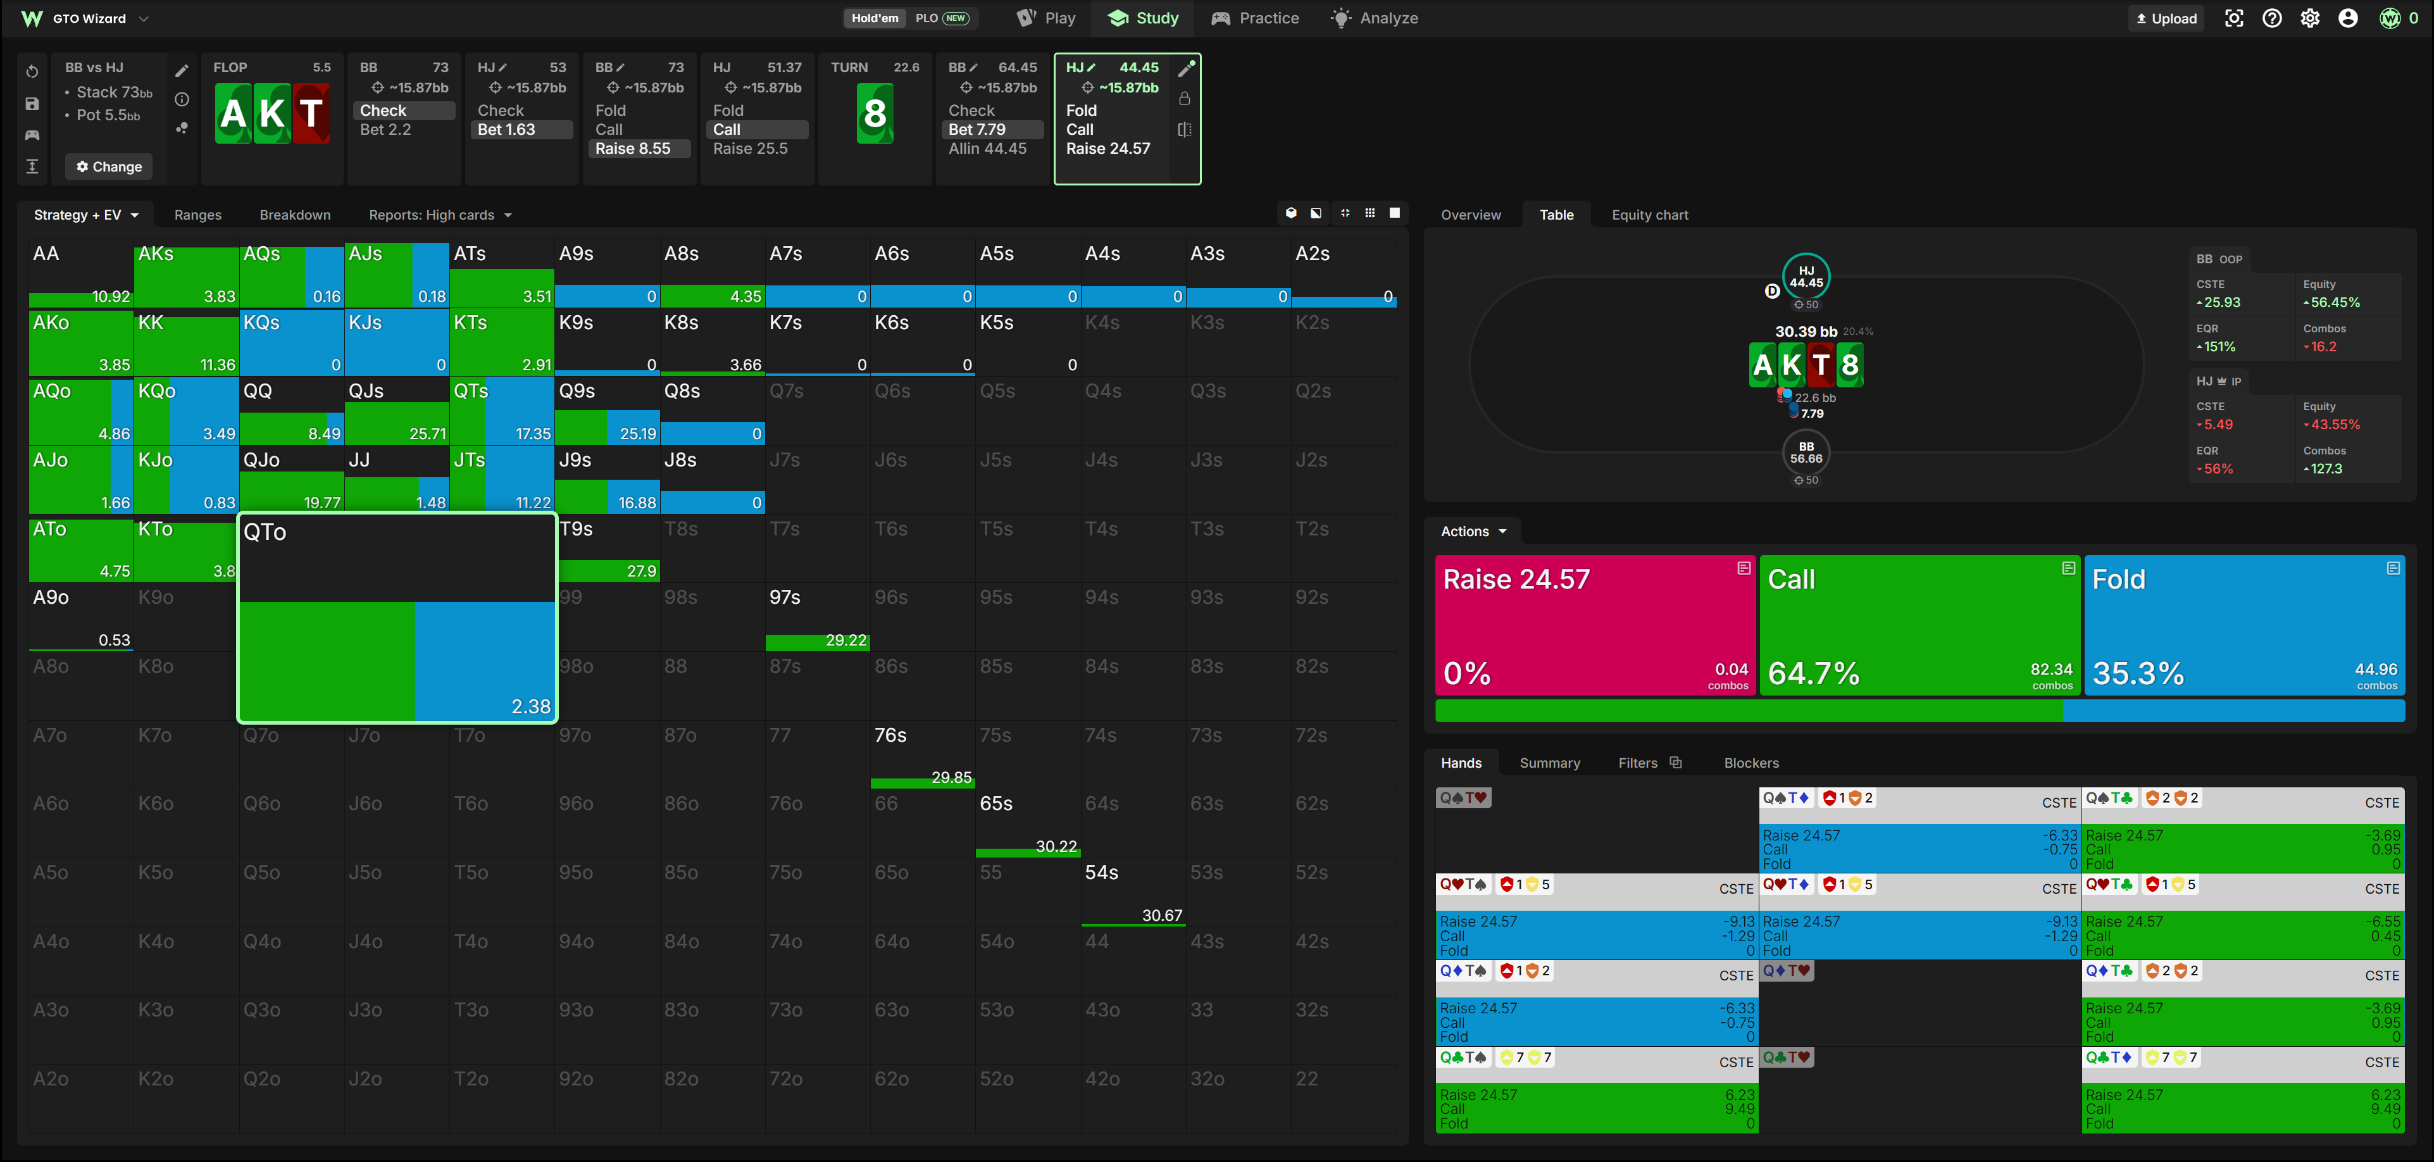The image size is (2434, 1162).
Task: Open the screenshot capture icon in top bar
Action: click(x=2233, y=18)
